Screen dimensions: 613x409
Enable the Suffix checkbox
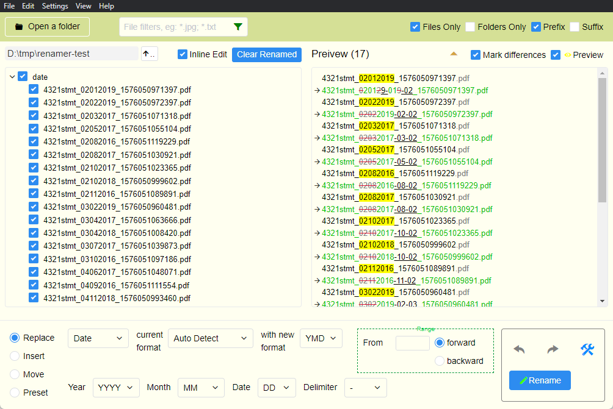(575, 27)
